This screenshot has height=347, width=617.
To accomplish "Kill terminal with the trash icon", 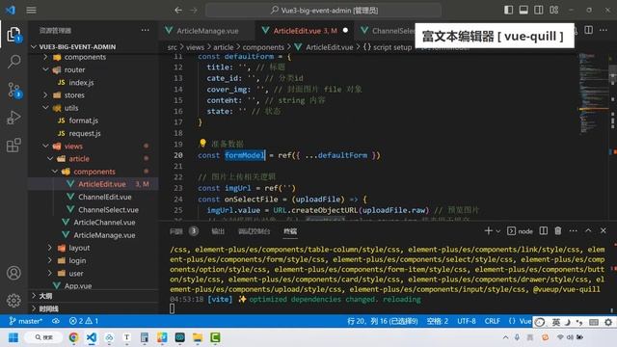I will pos(558,231).
